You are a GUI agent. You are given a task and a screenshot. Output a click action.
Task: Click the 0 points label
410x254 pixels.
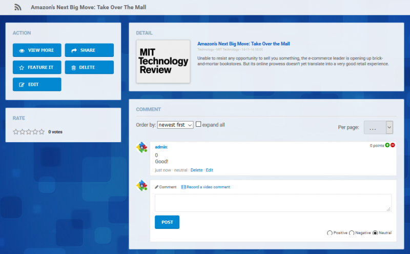(x=377, y=146)
